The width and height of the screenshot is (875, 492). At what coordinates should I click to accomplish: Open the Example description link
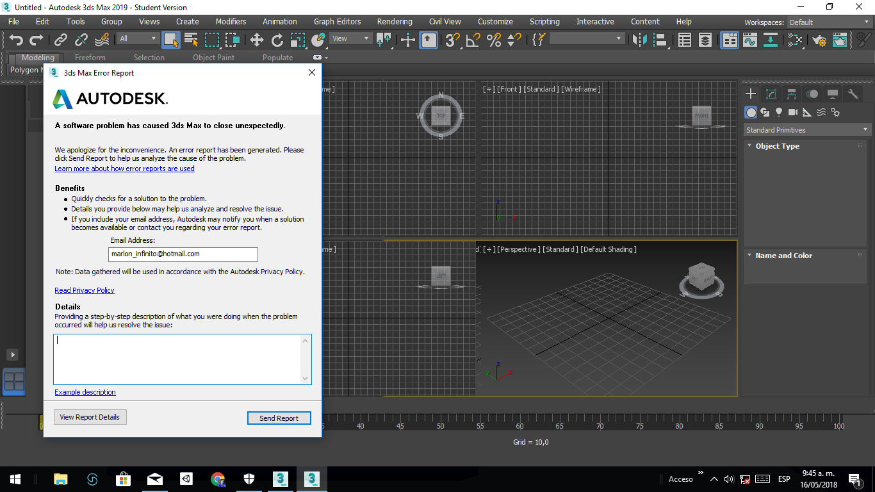click(85, 392)
